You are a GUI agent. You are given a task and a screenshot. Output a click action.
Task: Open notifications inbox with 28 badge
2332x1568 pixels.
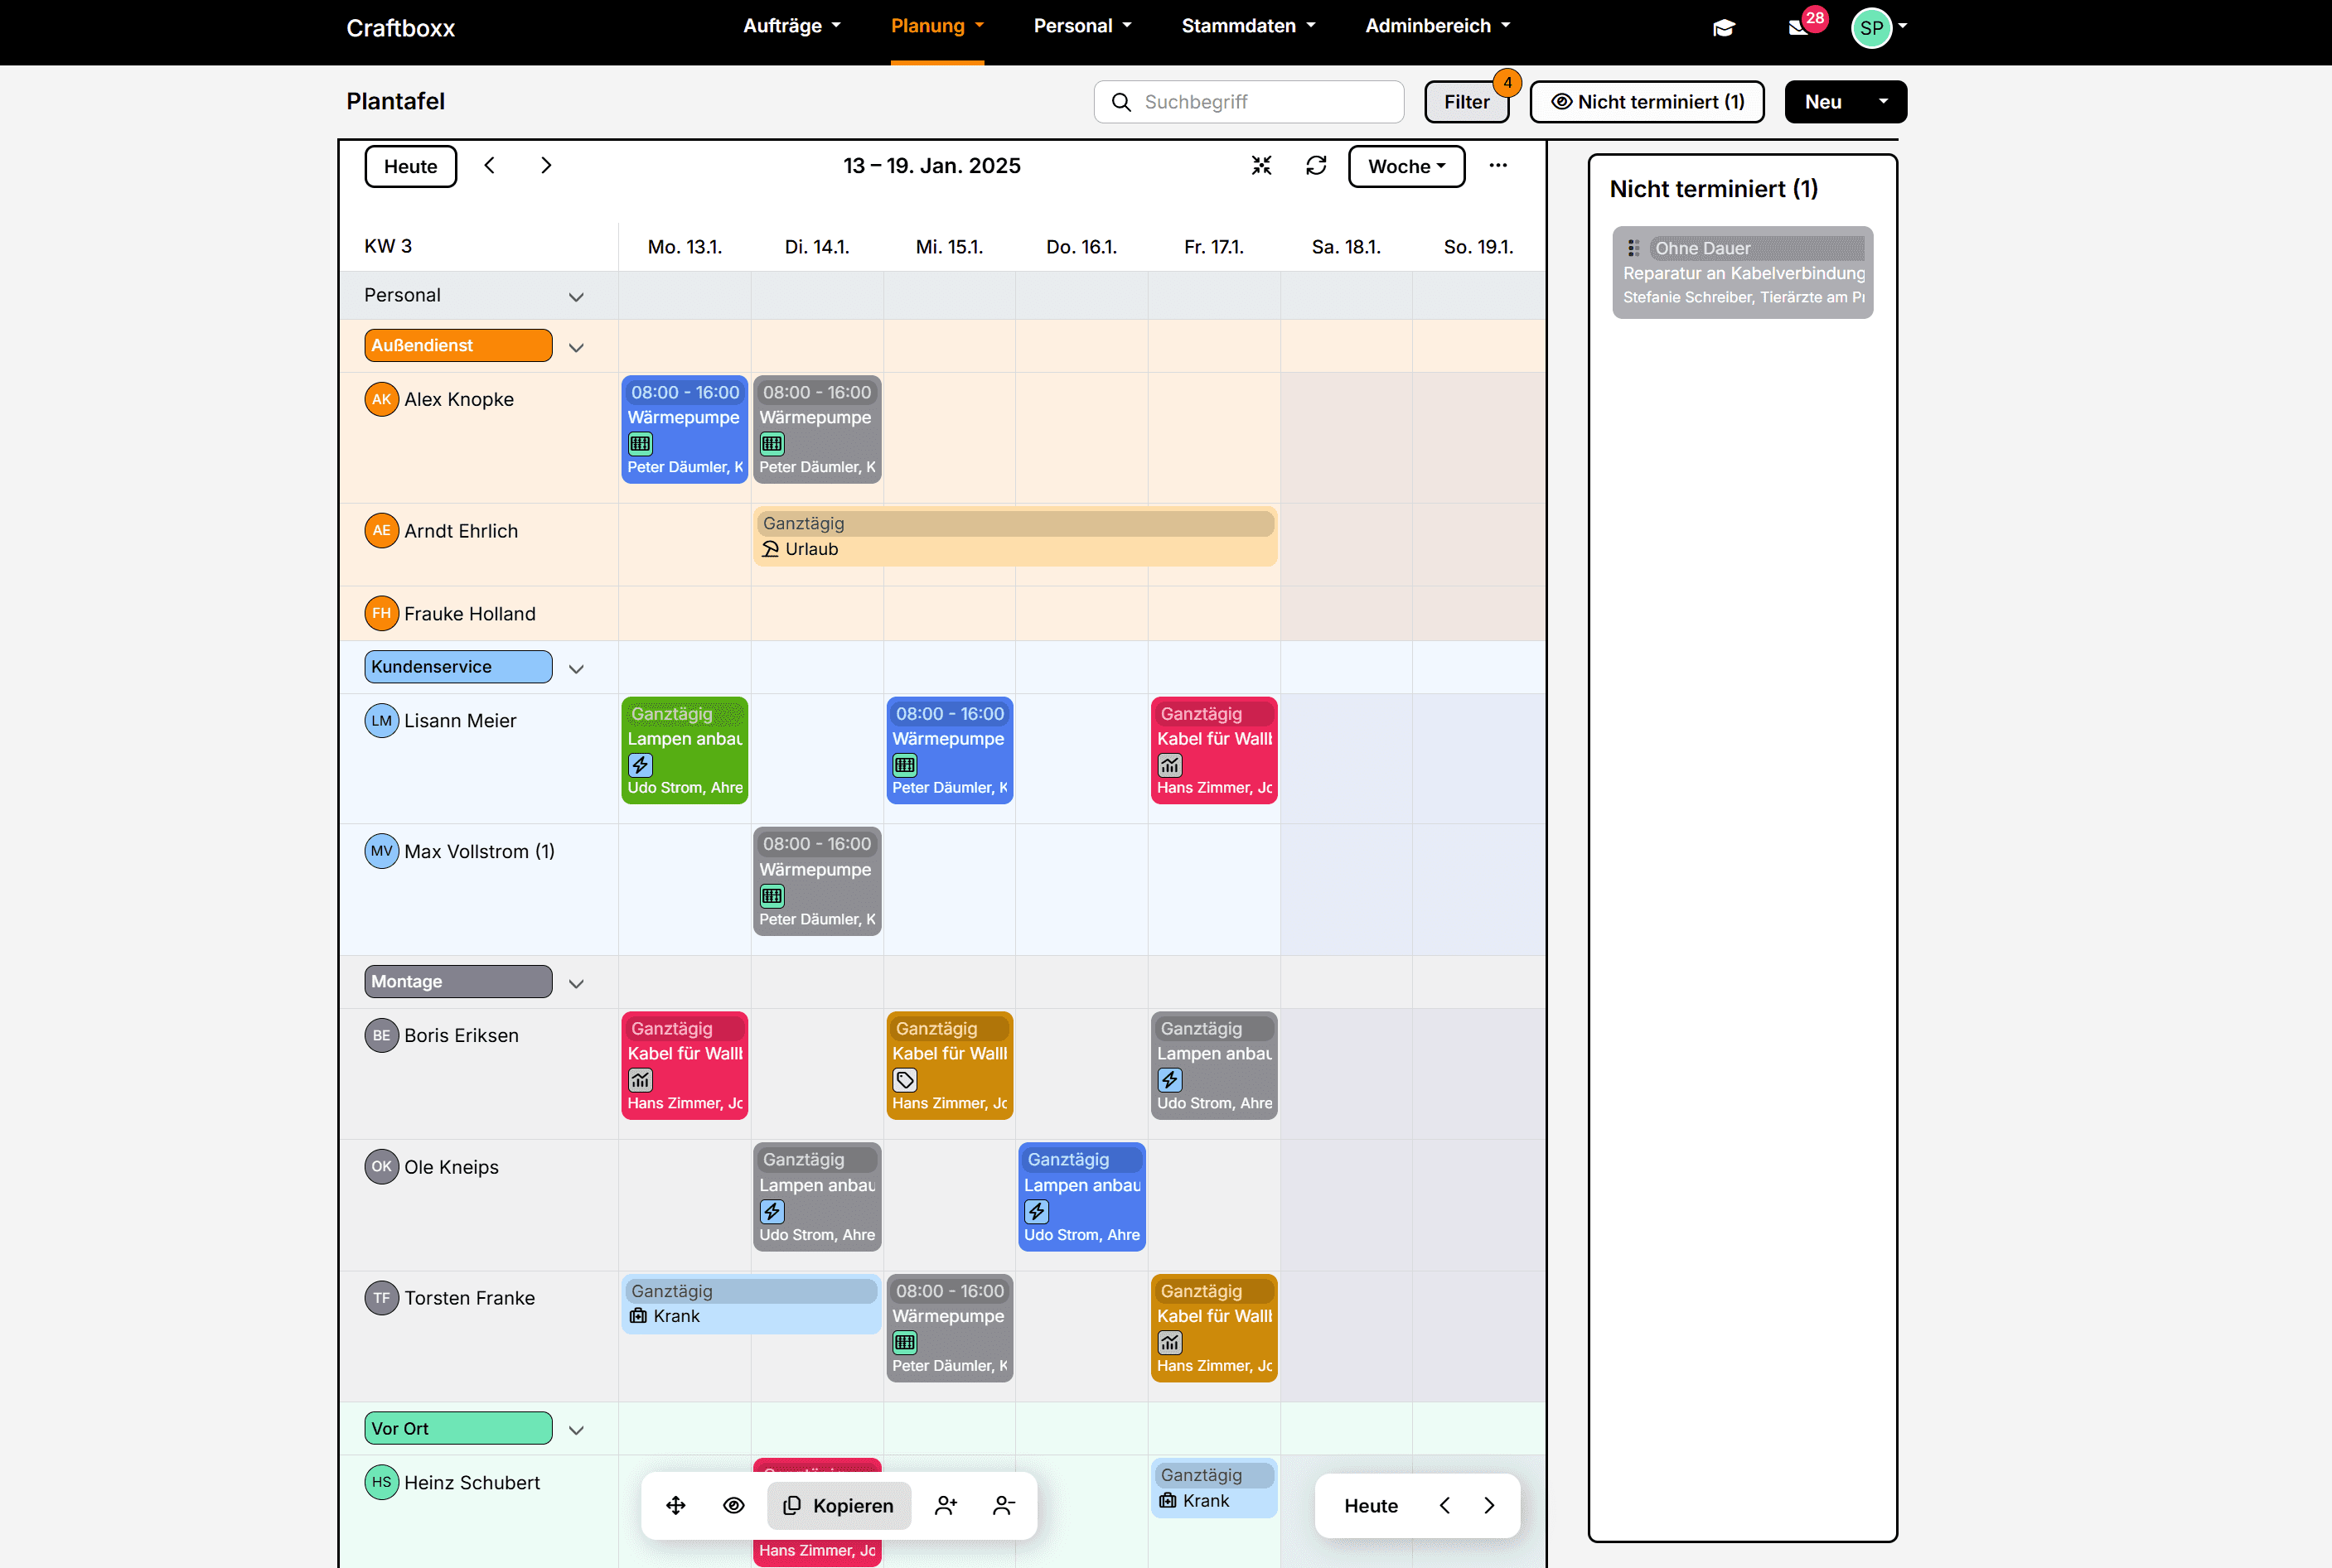1799,27
